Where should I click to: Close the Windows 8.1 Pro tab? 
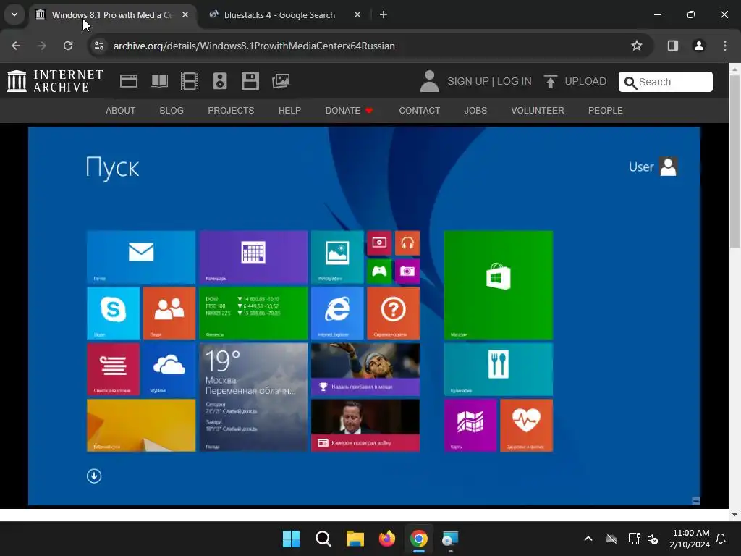coord(185,14)
